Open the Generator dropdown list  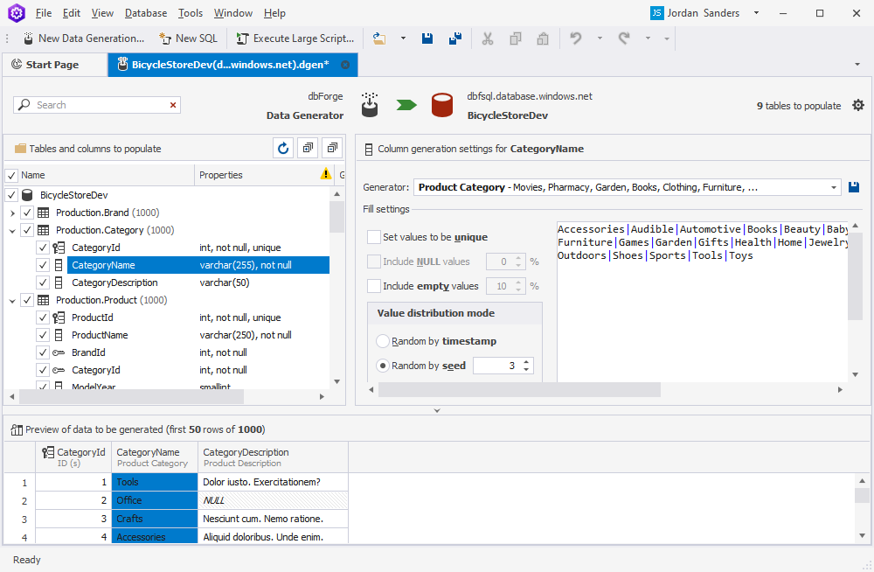(834, 187)
